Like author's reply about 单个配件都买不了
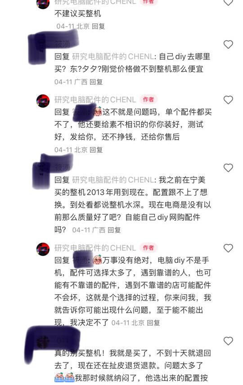This screenshot has height=385, width=243. 228,100
